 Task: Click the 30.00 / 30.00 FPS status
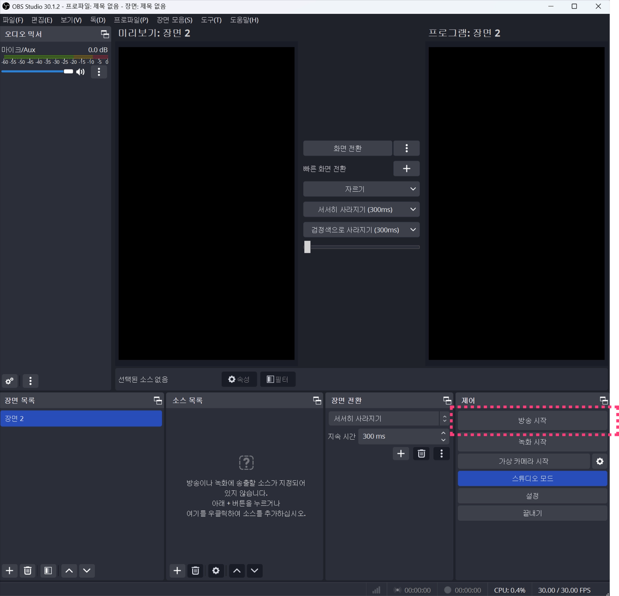tap(564, 590)
